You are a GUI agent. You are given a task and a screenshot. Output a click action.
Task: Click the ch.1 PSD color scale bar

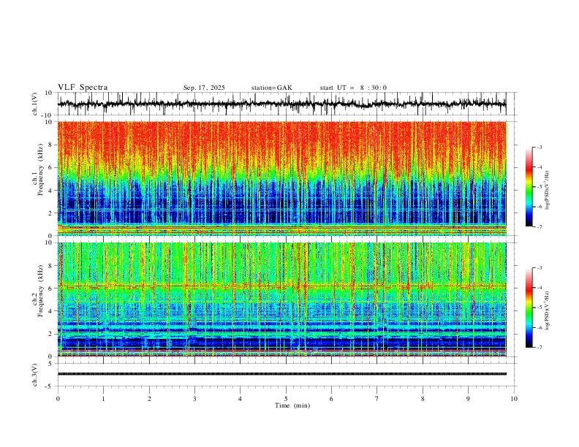529,187
